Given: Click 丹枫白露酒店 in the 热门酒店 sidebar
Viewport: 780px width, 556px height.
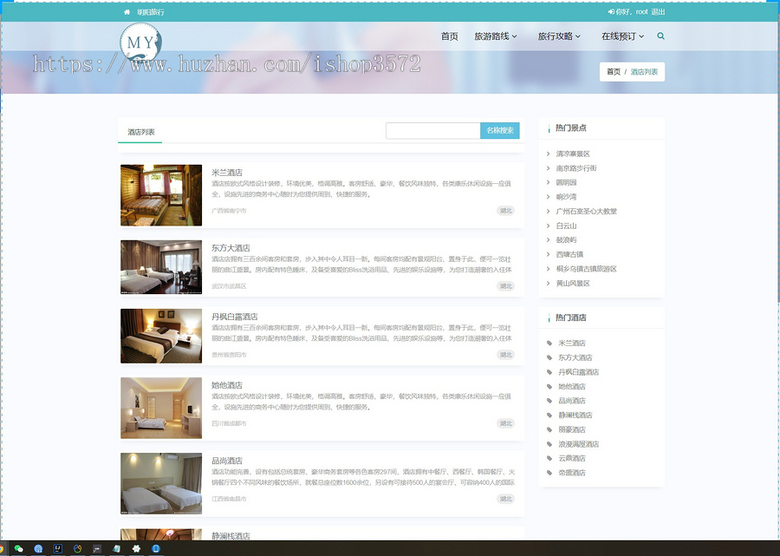Looking at the screenshot, I should tap(579, 372).
